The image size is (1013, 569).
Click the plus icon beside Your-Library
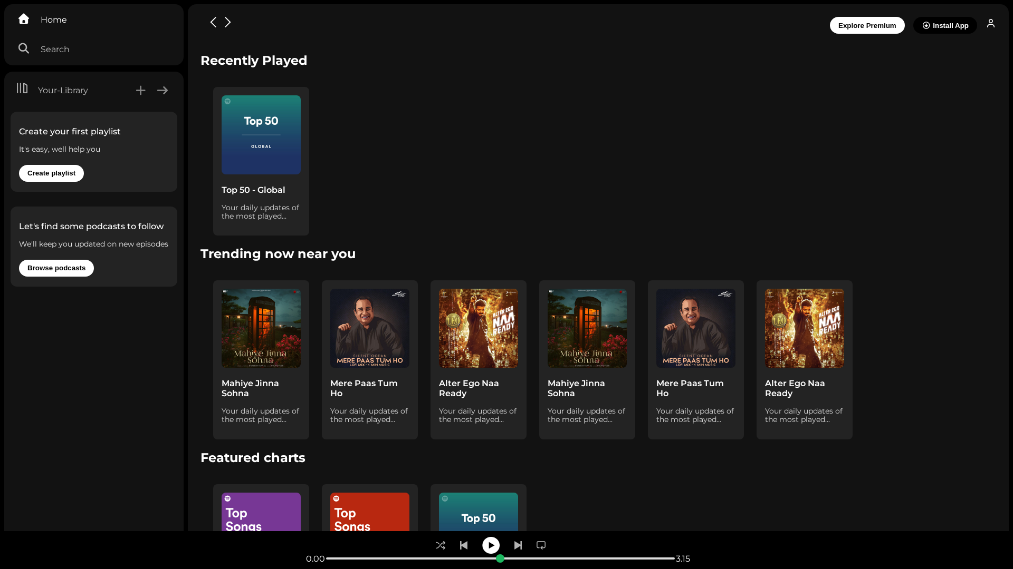pyautogui.click(x=140, y=91)
